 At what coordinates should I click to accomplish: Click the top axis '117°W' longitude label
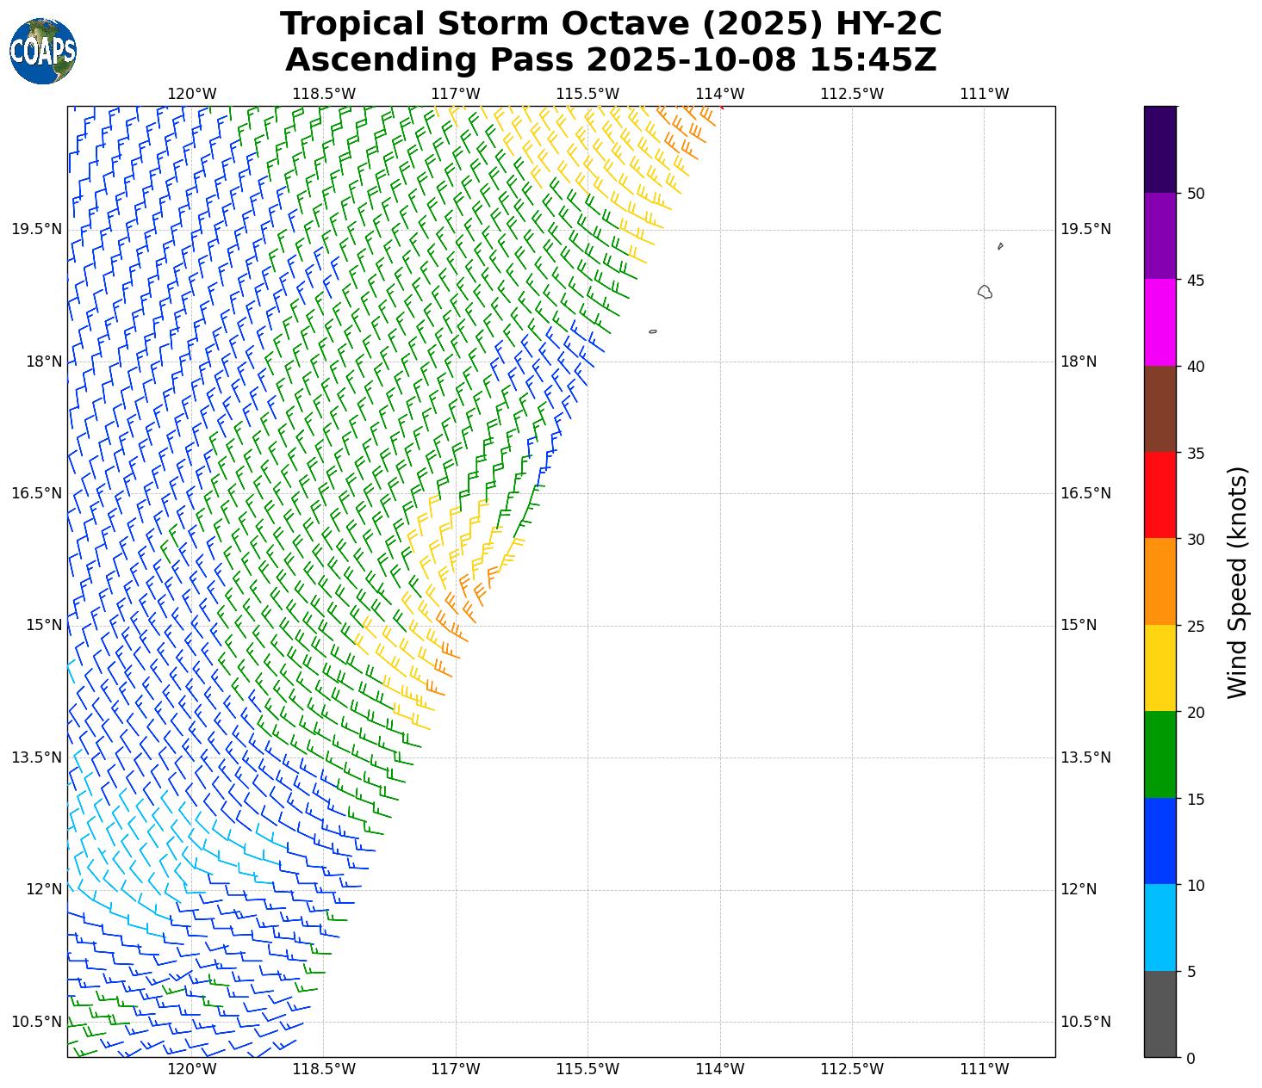point(456,94)
